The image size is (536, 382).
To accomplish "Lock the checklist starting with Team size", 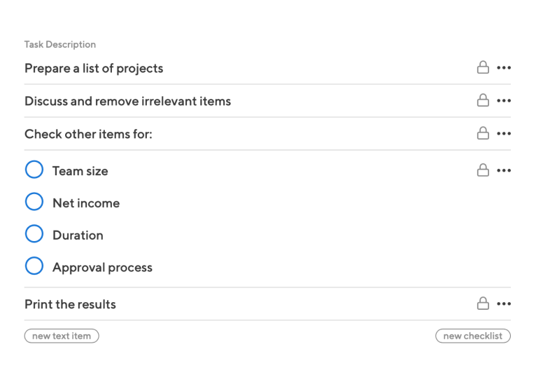I will (x=483, y=170).
